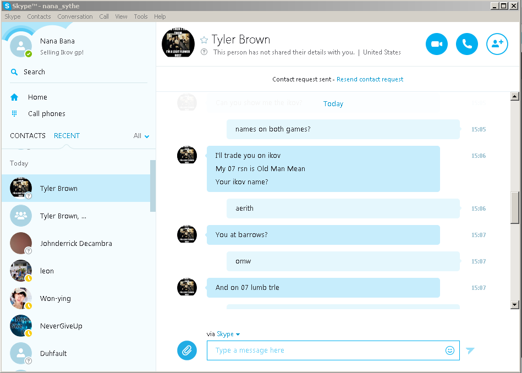
Task: Open the via Skype dropdown
Action: coord(228,334)
